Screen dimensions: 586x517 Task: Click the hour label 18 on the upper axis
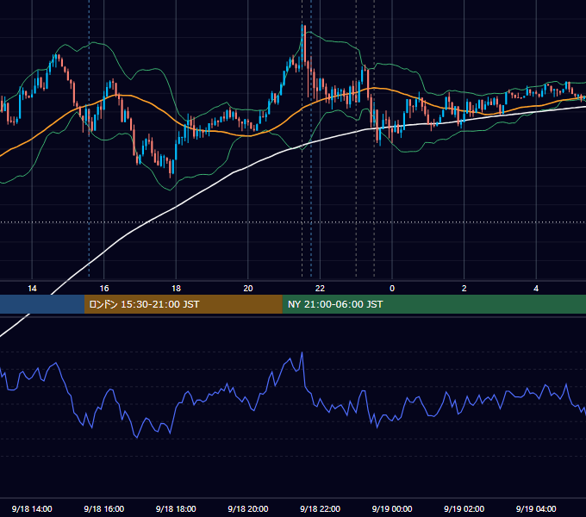(176, 289)
